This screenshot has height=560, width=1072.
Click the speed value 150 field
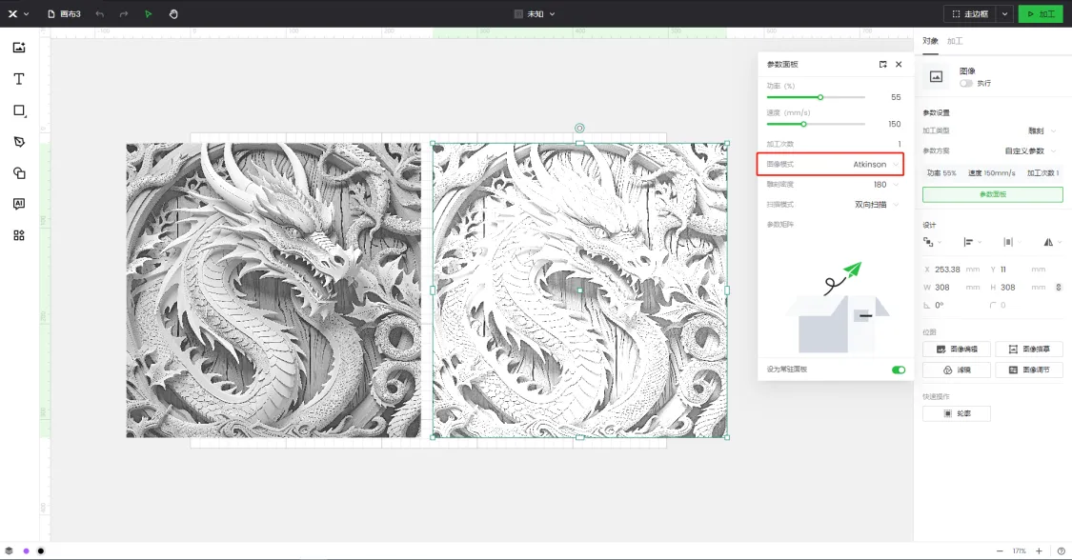[894, 125]
